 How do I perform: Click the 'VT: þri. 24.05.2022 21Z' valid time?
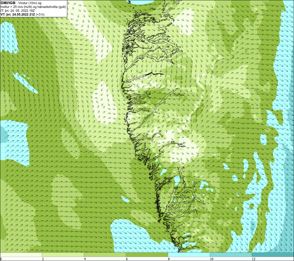click(18, 14)
